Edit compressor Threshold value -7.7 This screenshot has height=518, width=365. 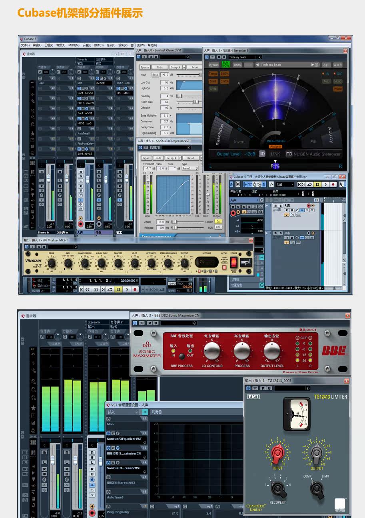[148, 169]
